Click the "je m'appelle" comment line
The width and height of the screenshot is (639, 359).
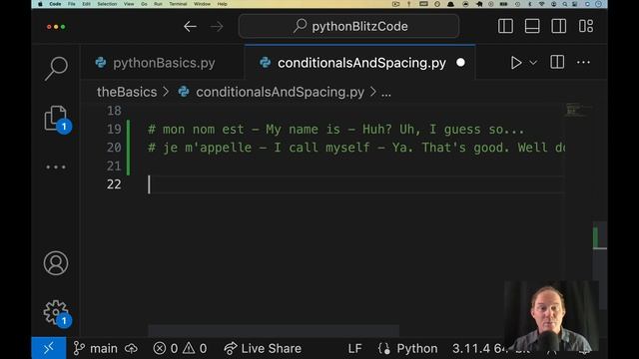point(356,148)
